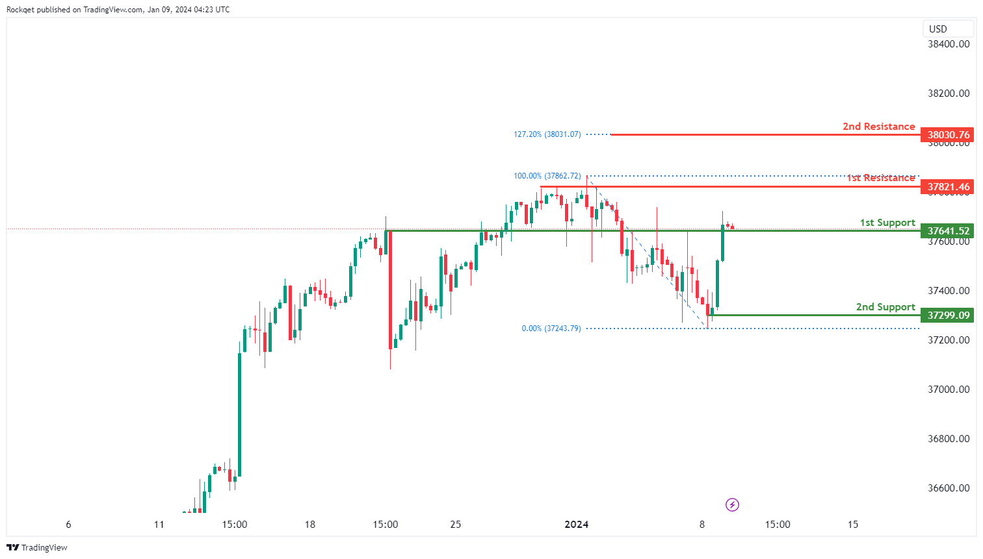Click the 36600.00 price scale label

[948, 488]
